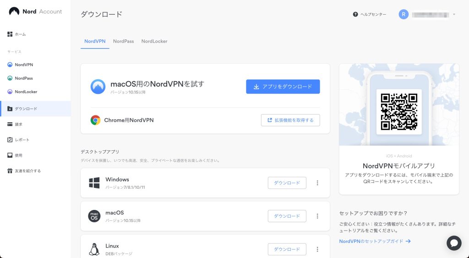Click the NordVPN macOS app logo
This screenshot has width=469, height=258.
pos(98,87)
